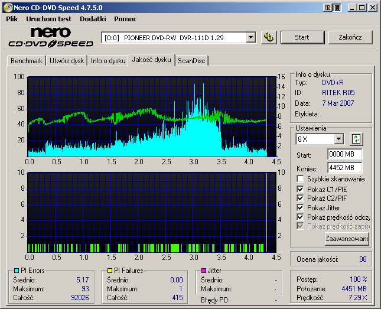
Task: Click the RITEK R05 disc ID value
Action: (x=338, y=93)
